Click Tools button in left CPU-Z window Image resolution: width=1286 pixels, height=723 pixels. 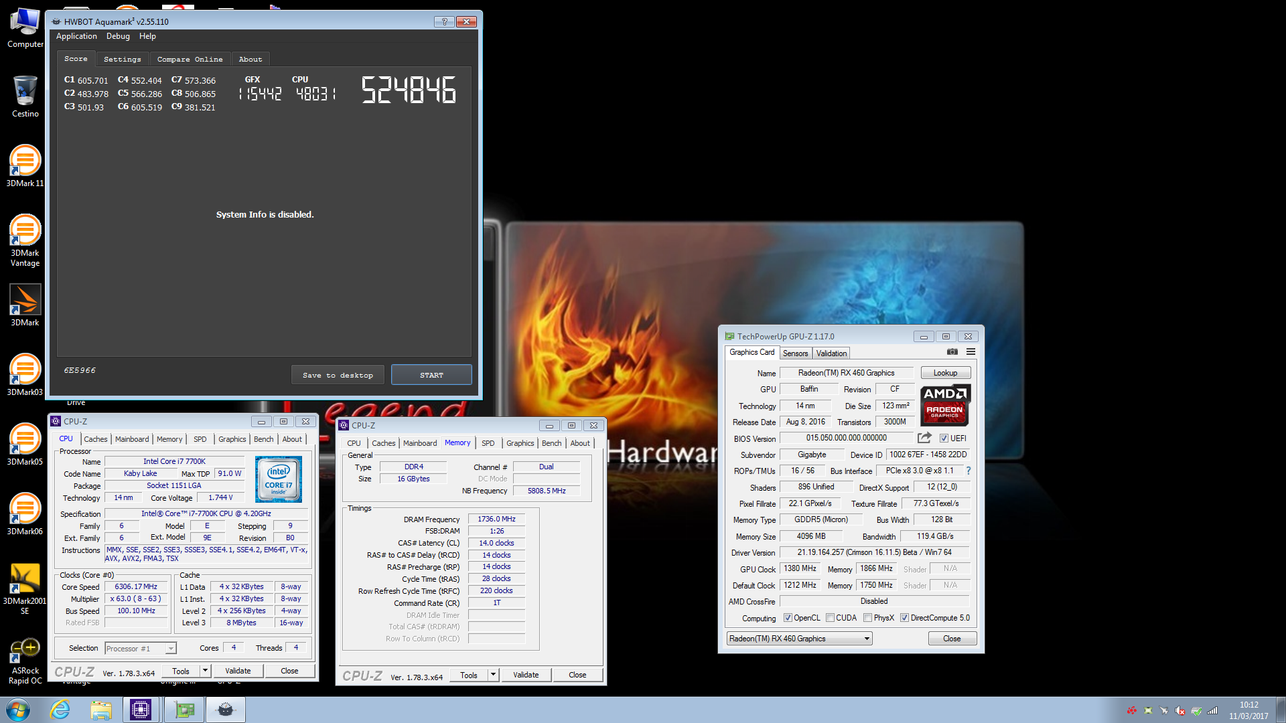pos(181,671)
